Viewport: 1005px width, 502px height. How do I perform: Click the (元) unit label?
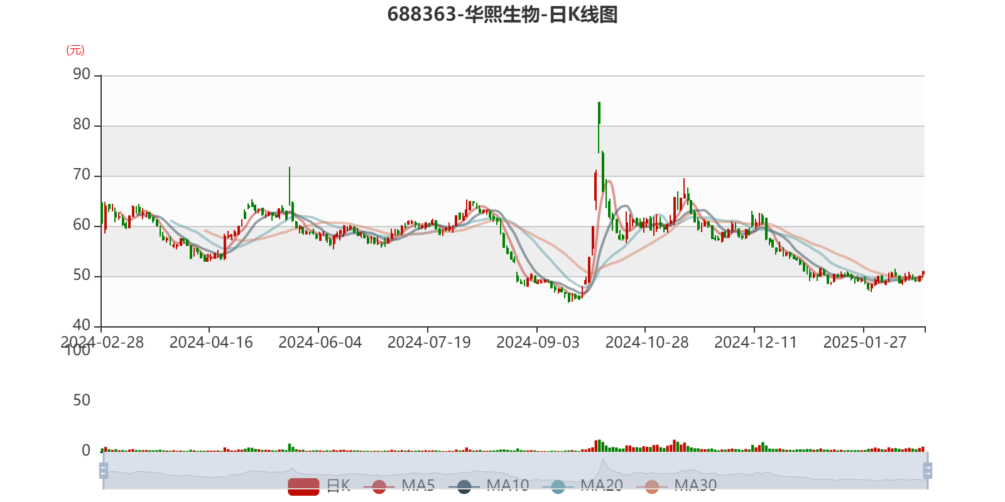pyautogui.click(x=75, y=50)
